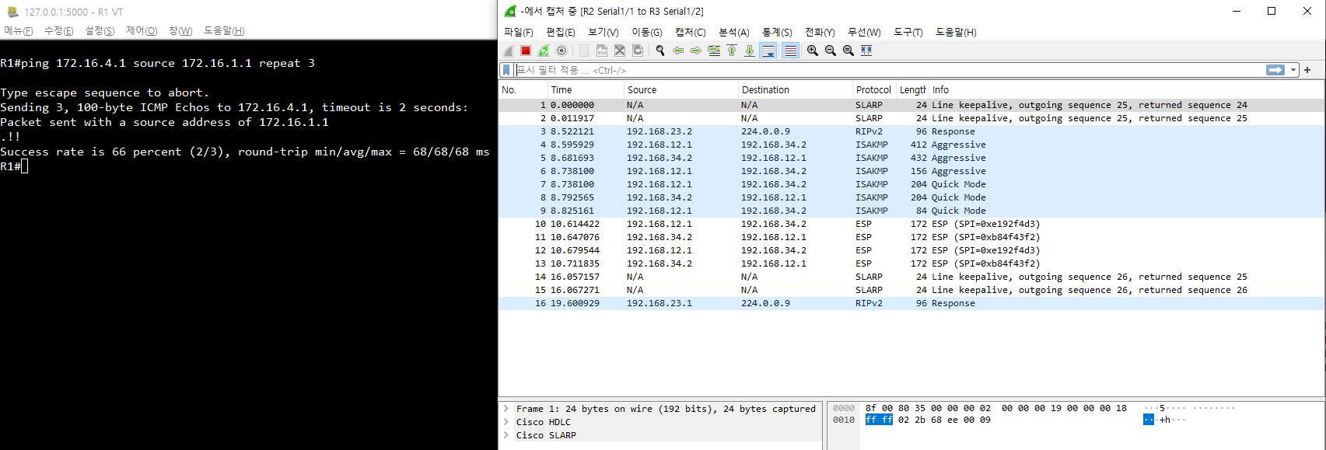The width and height of the screenshot is (1326, 450).
Task: Click the display filter bookmark icon
Action: tap(506, 70)
